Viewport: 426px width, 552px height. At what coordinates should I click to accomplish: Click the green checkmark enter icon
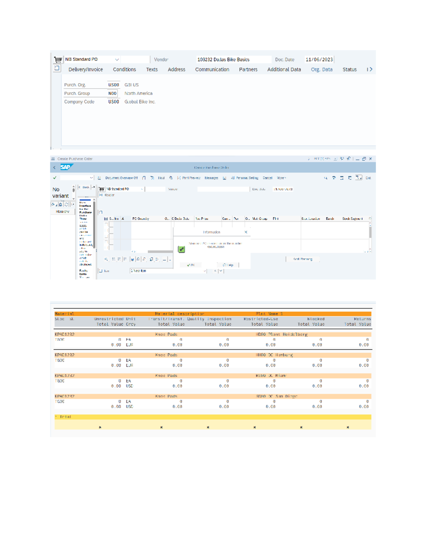click(x=55, y=177)
